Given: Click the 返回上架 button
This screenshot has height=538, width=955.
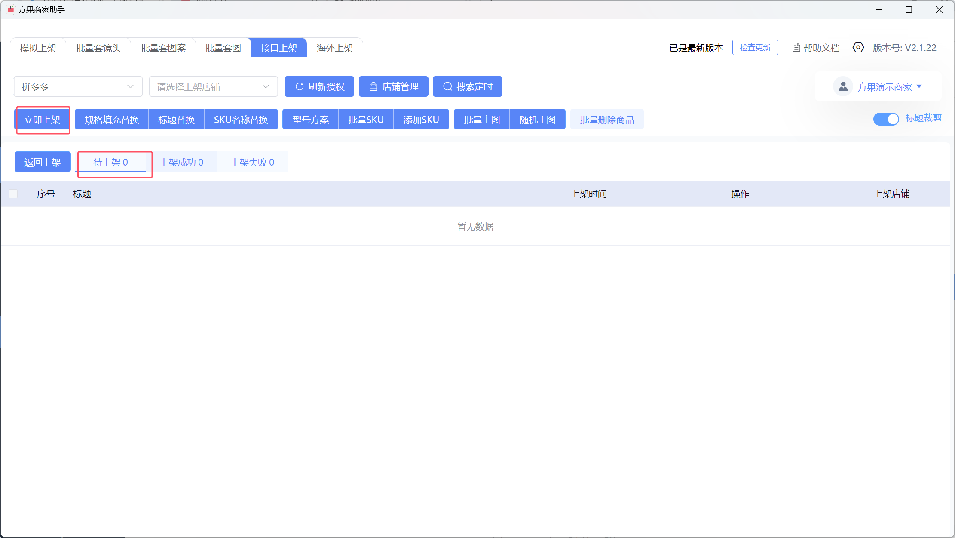Looking at the screenshot, I should pyautogui.click(x=42, y=162).
